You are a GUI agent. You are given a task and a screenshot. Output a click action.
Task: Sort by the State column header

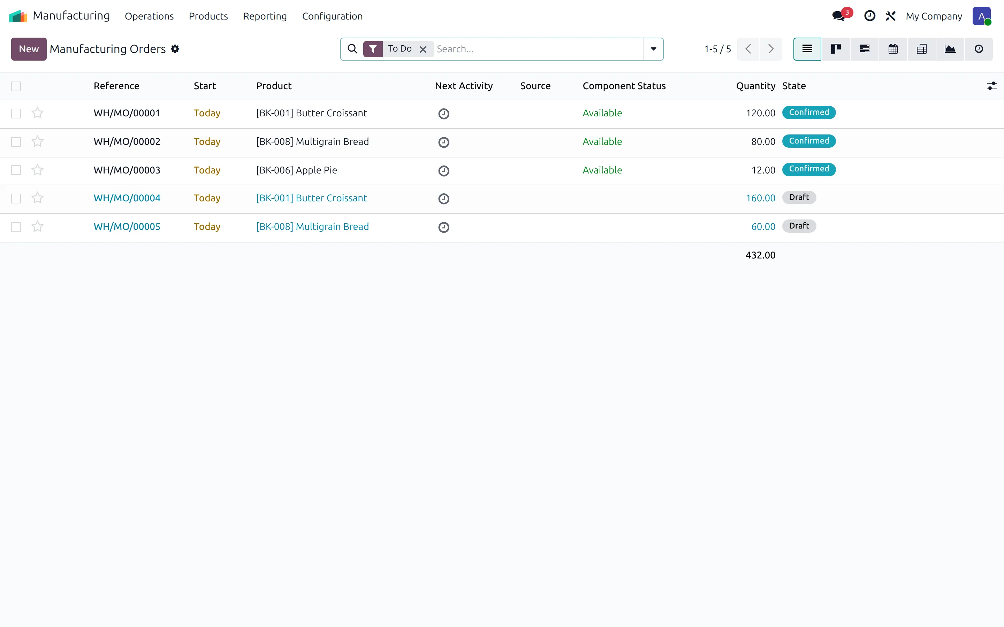click(794, 86)
